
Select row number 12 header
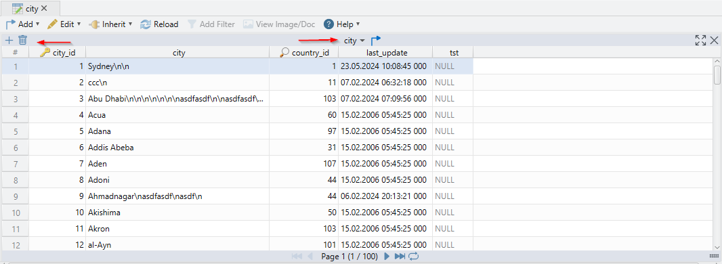click(15, 245)
